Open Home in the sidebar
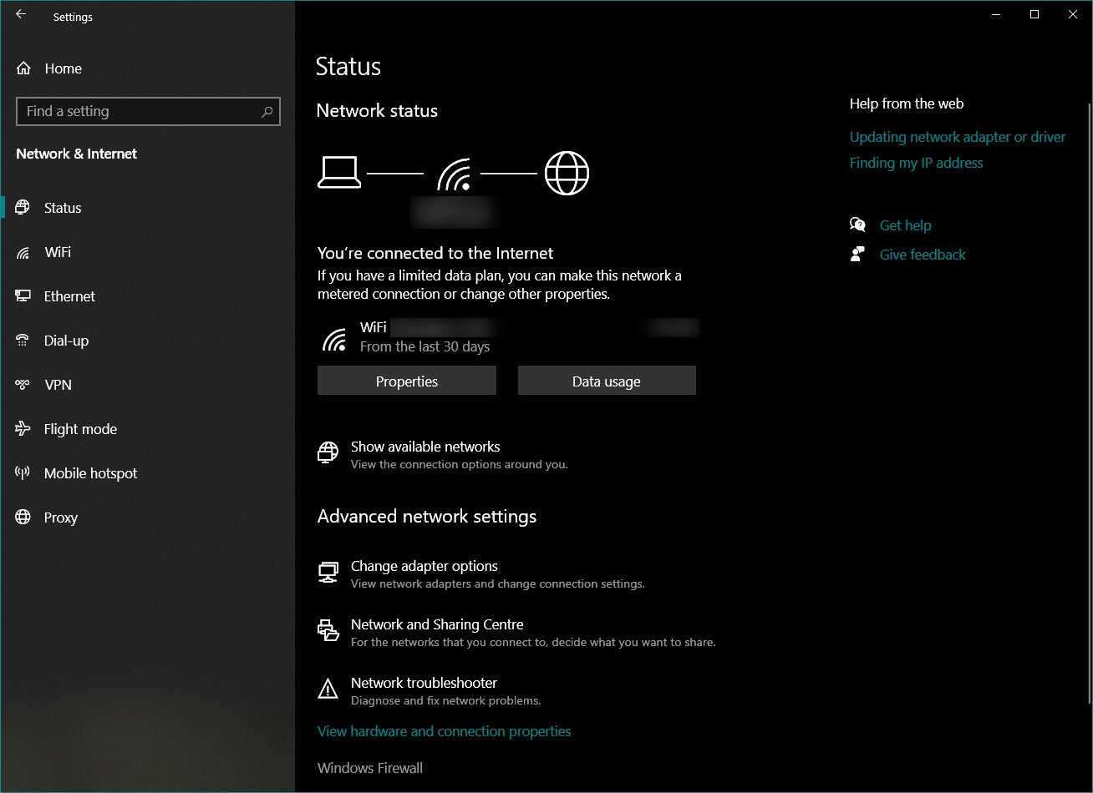 point(64,68)
